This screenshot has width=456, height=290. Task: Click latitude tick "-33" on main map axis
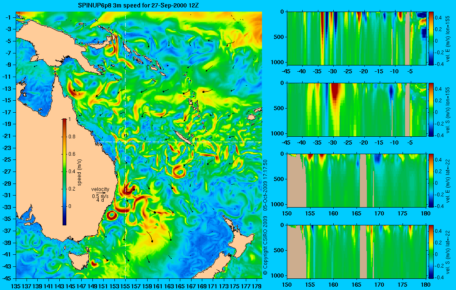tap(7, 207)
